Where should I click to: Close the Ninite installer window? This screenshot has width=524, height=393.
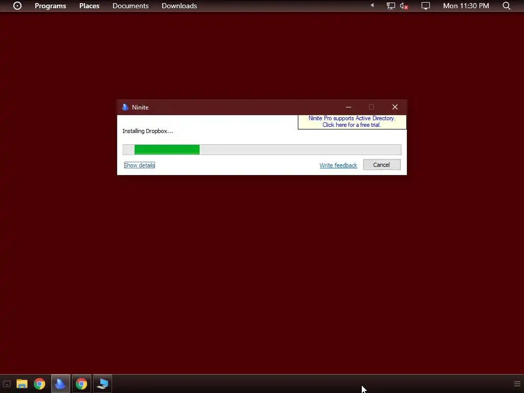point(395,107)
